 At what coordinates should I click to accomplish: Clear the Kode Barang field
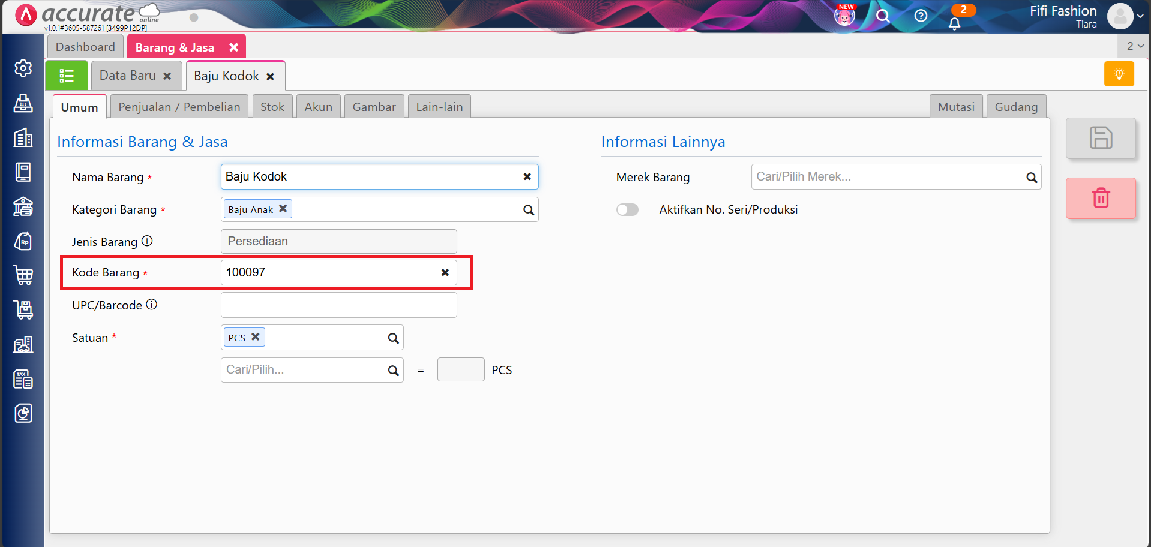(x=445, y=272)
